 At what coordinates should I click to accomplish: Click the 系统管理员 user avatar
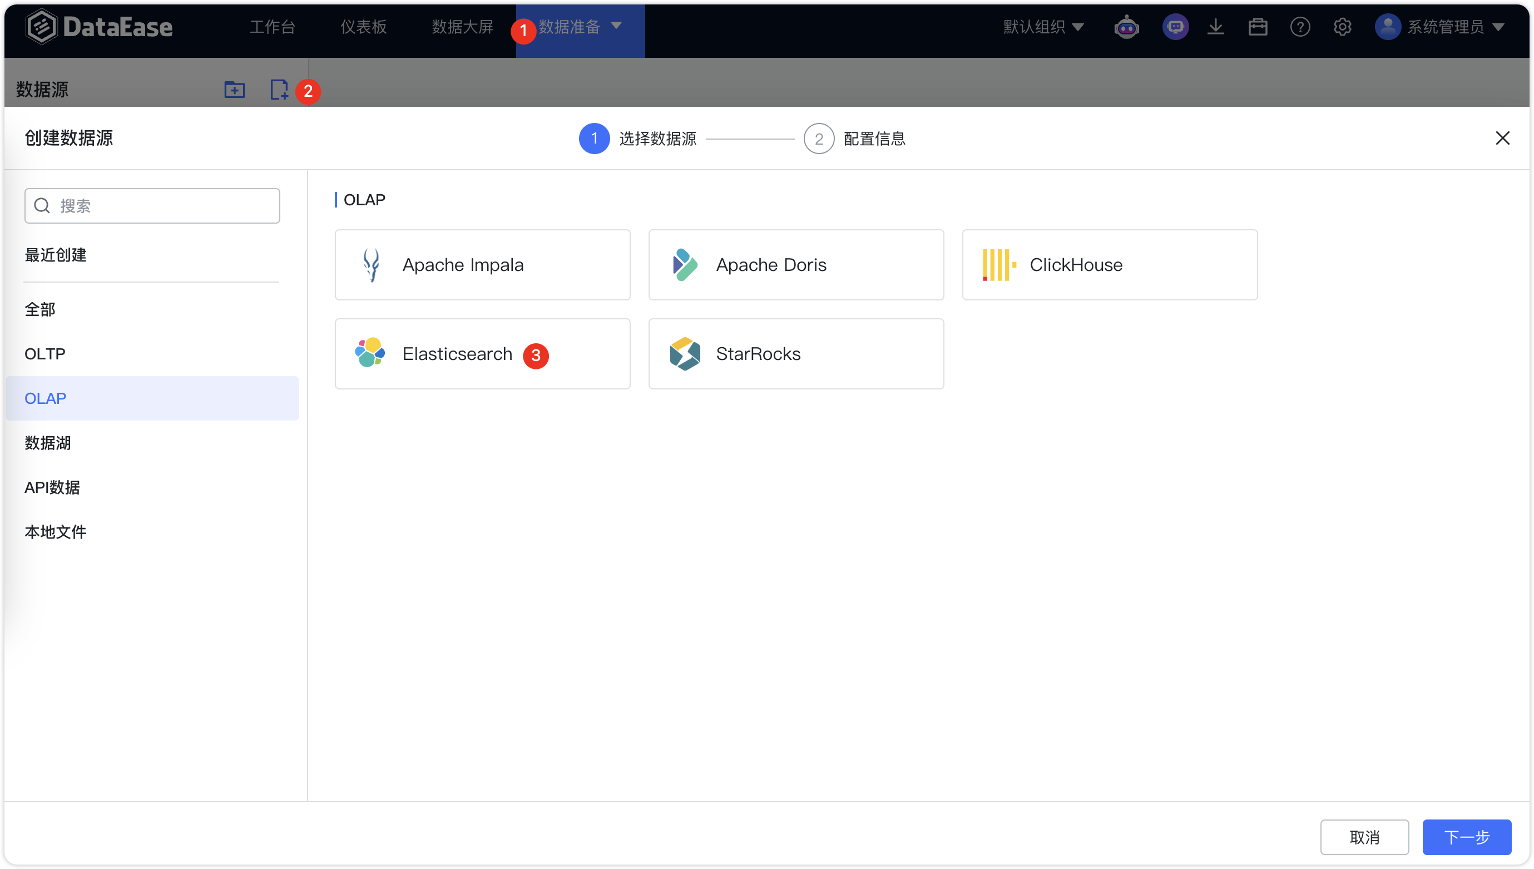pyautogui.click(x=1387, y=27)
